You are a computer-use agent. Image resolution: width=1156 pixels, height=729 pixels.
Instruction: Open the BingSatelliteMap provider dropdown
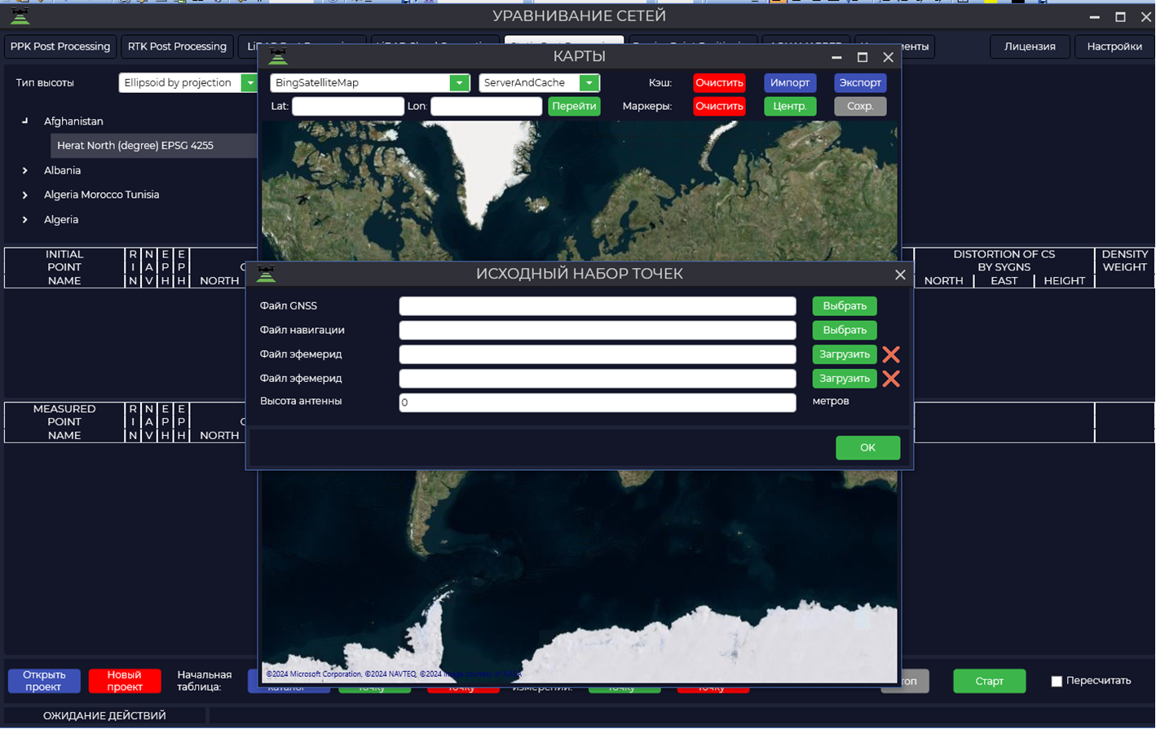pos(460,83)
